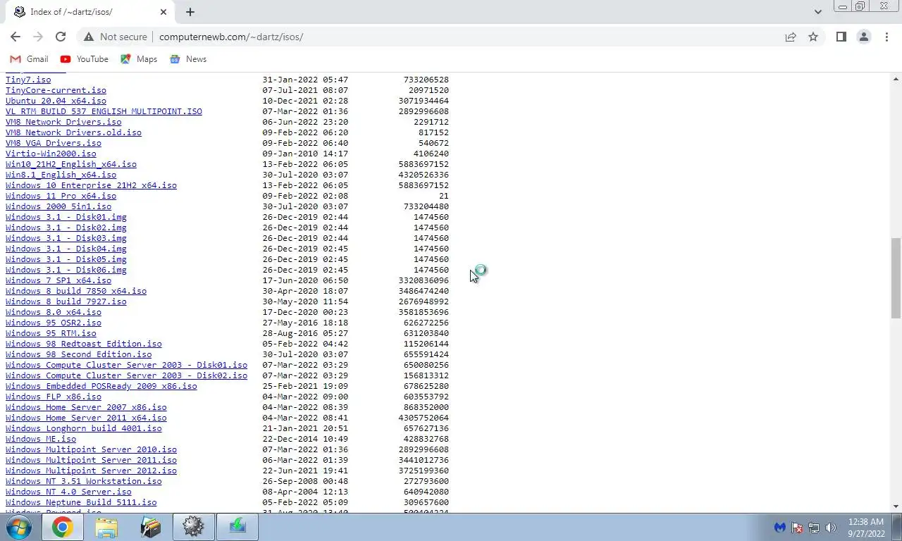Click the Virtio-Win2000.iso link
Image resolution: width=902 pixels, height=541 pixels.
[x=51, y=154]
